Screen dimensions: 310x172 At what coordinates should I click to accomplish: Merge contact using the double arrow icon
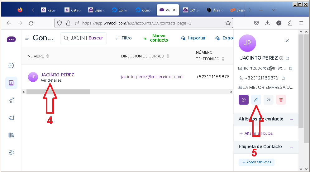(x=269, y=100)
